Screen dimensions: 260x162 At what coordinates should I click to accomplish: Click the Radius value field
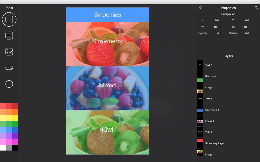click(x=247, y=33)
